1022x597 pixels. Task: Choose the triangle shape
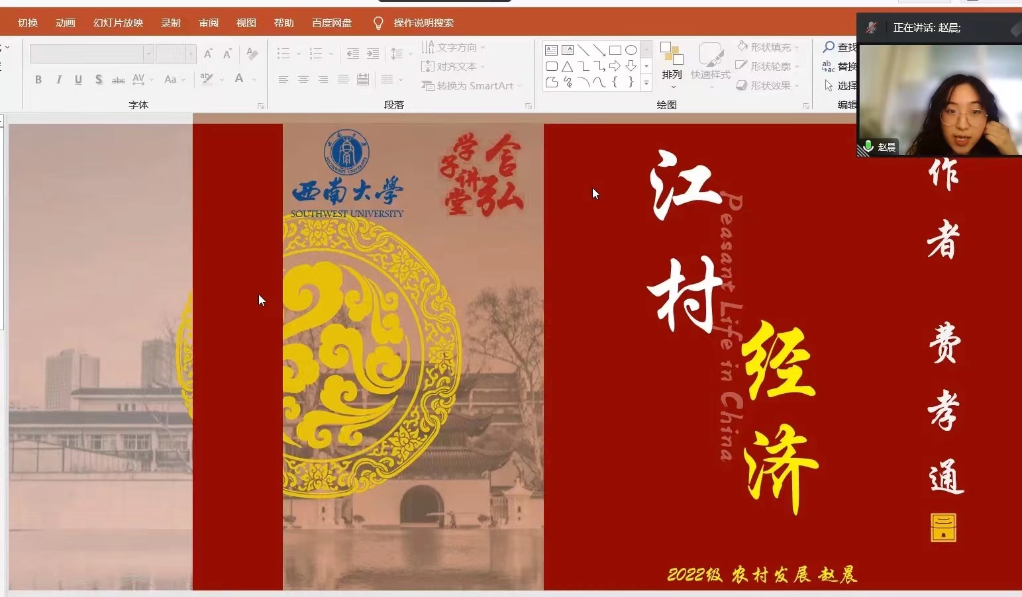[567, 66]
